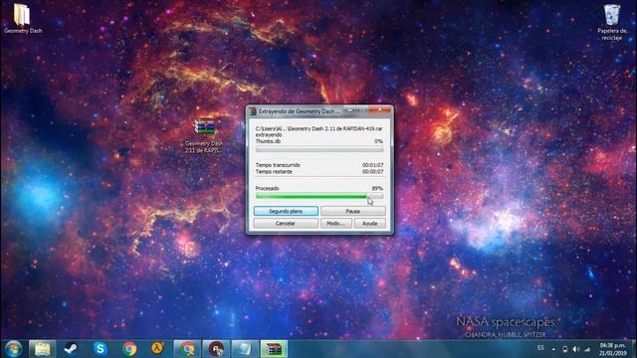Click the device tray icon beside volume
The image size is (637, 358).
[564, 349]
